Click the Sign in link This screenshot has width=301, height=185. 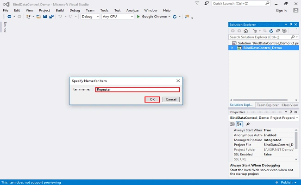pyautogui.click(x=281, y=11)
